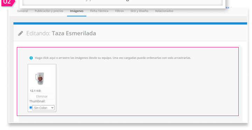Viewport: 252px width, 130px height.
Task: Go to the Filtros tab
Action: (x=119, y=11)
